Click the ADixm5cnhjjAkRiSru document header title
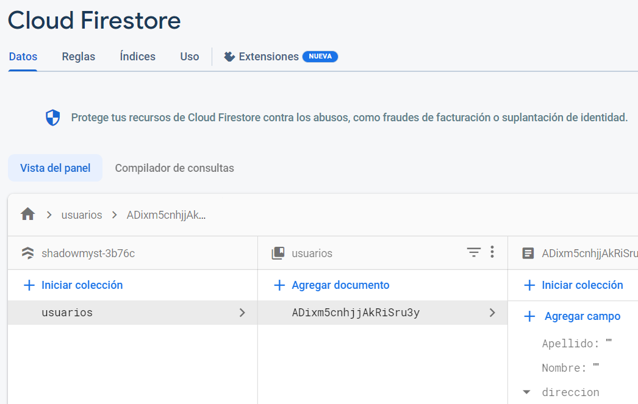 pos(590,253)
